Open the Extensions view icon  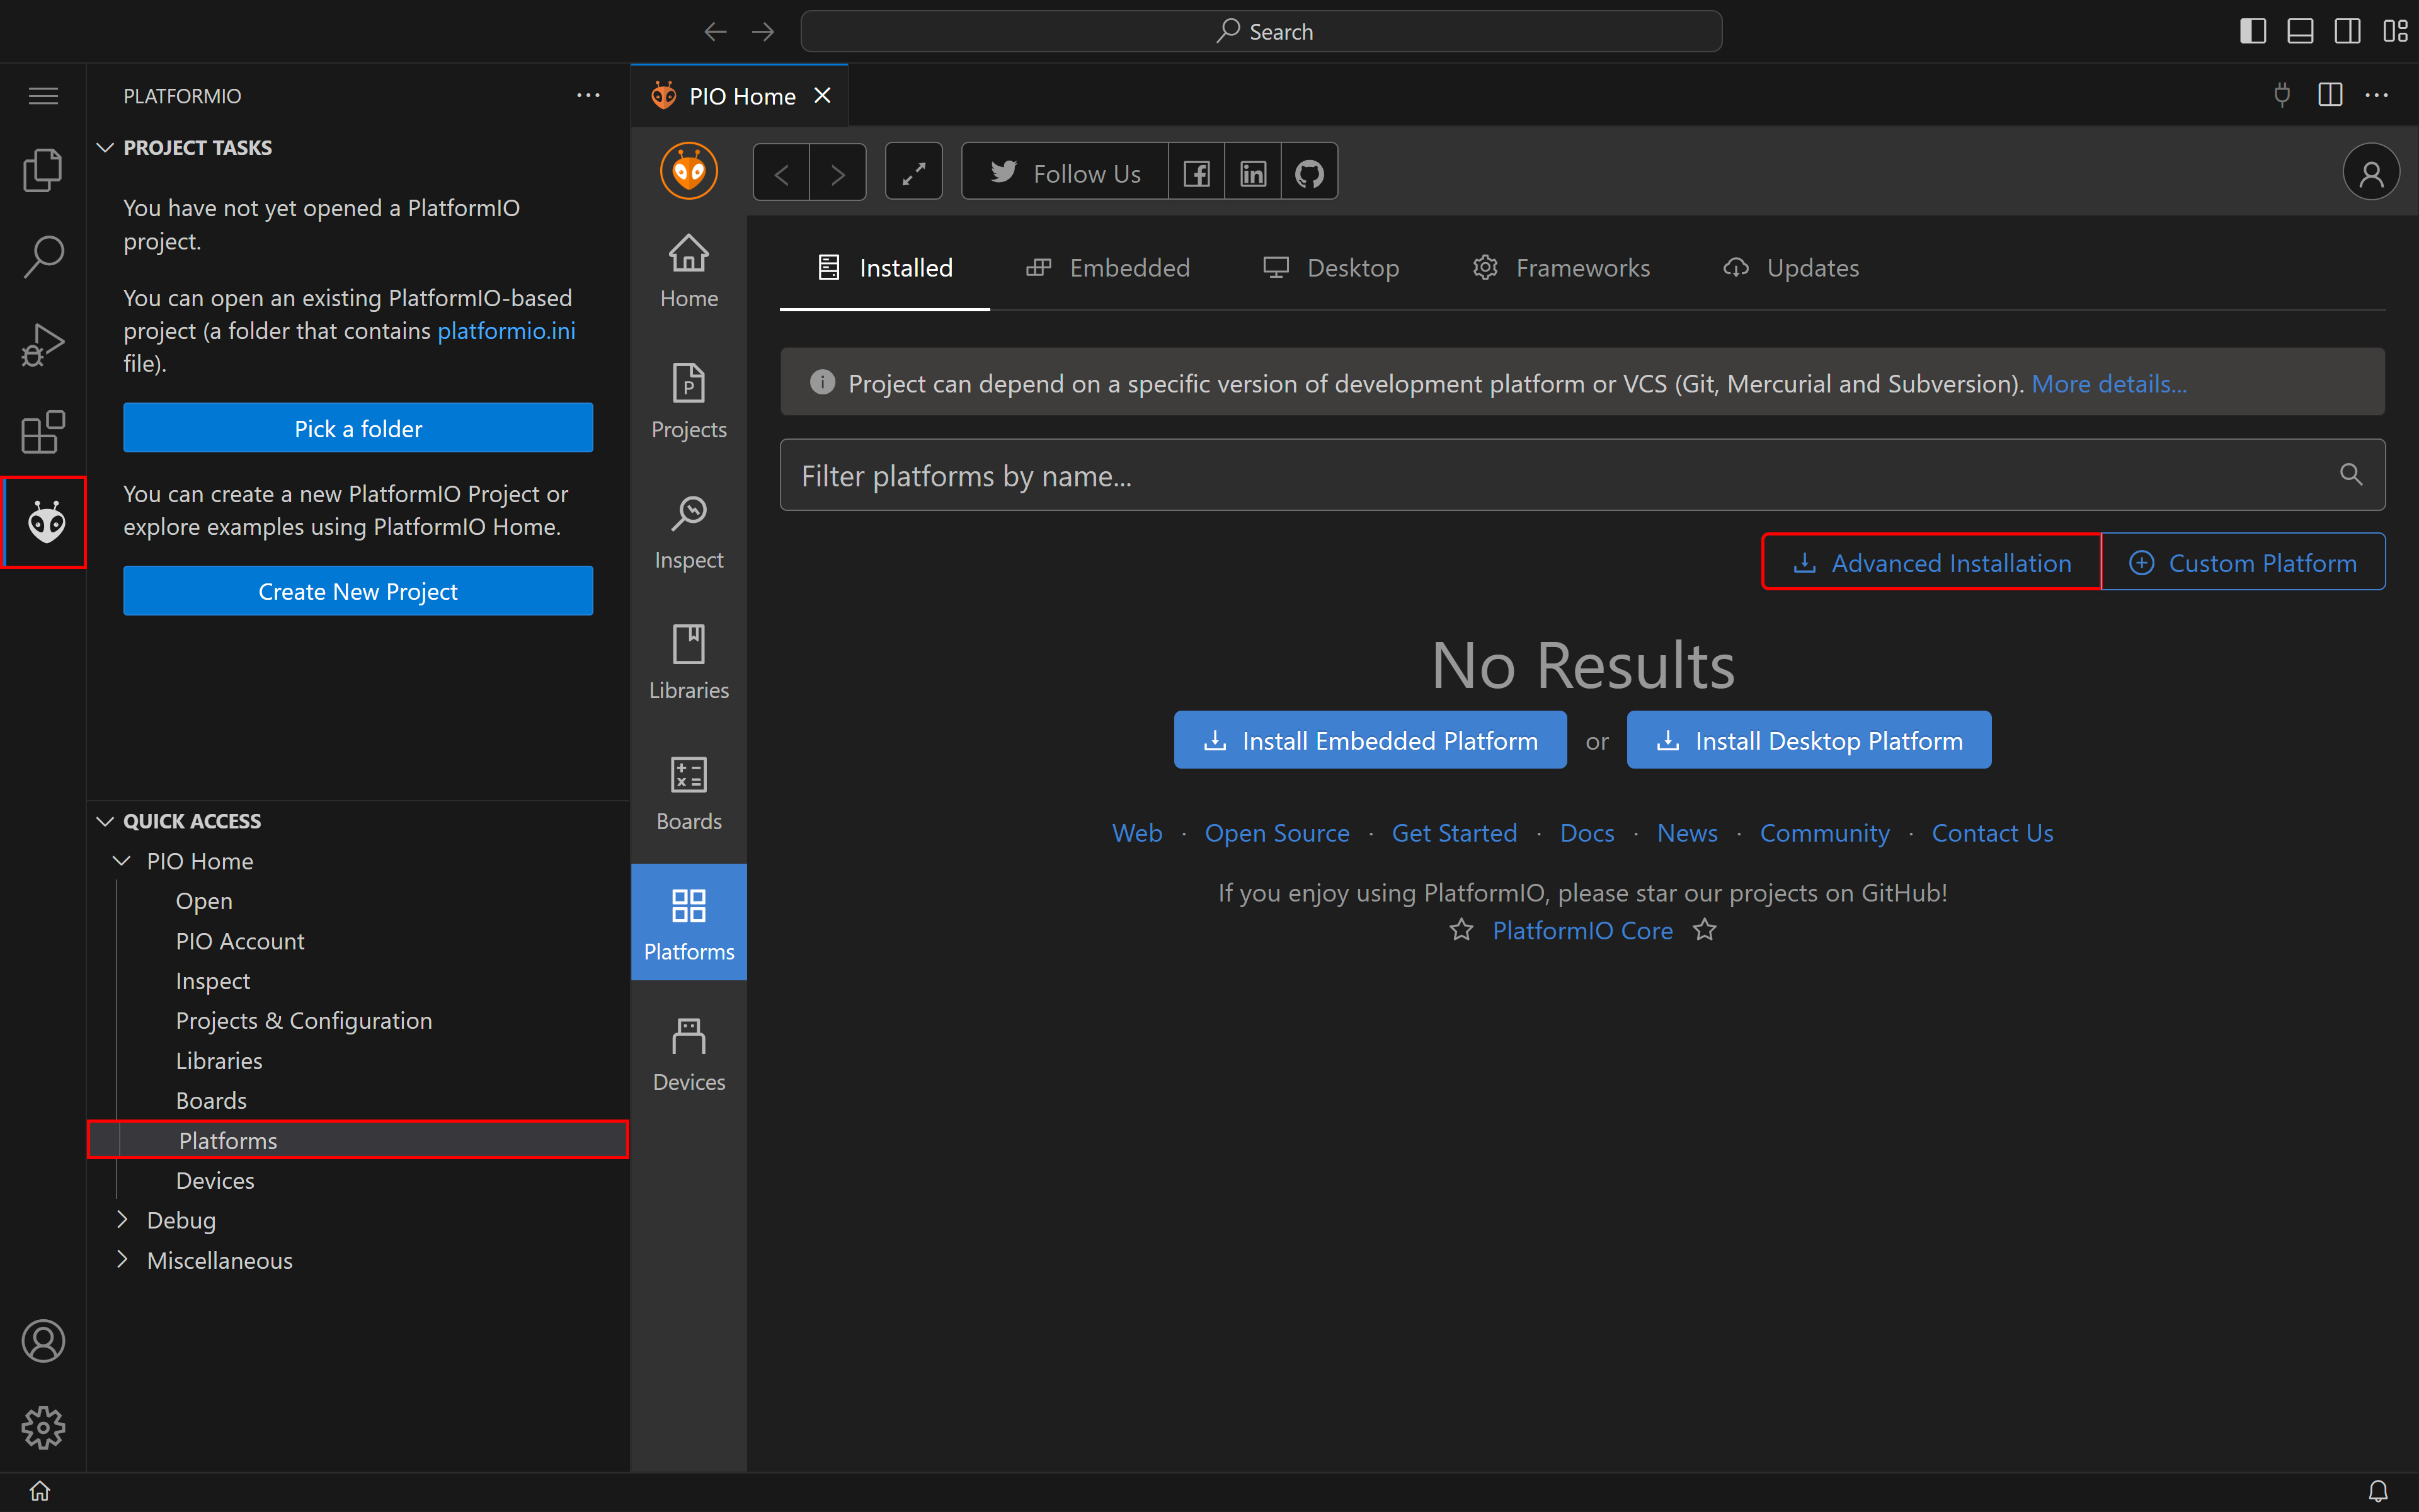(x=43, y=432)
